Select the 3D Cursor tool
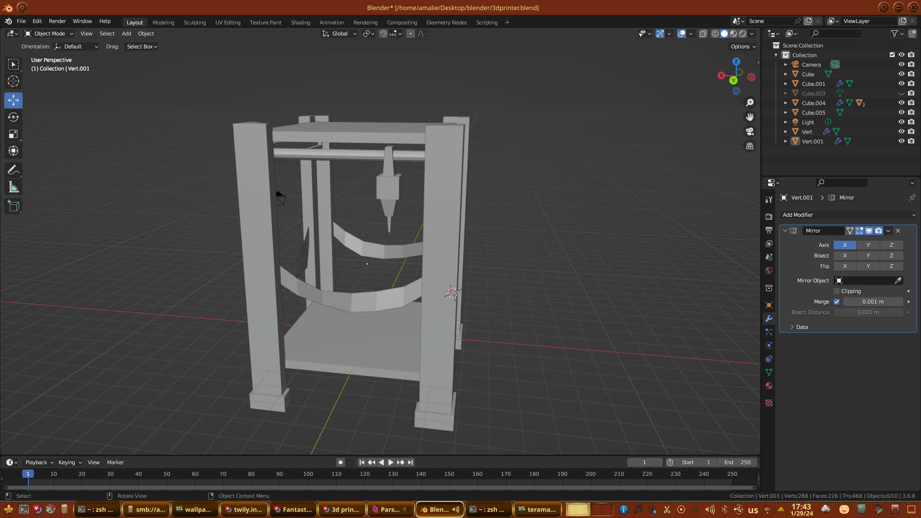921x518 pixels. point(13,81)
